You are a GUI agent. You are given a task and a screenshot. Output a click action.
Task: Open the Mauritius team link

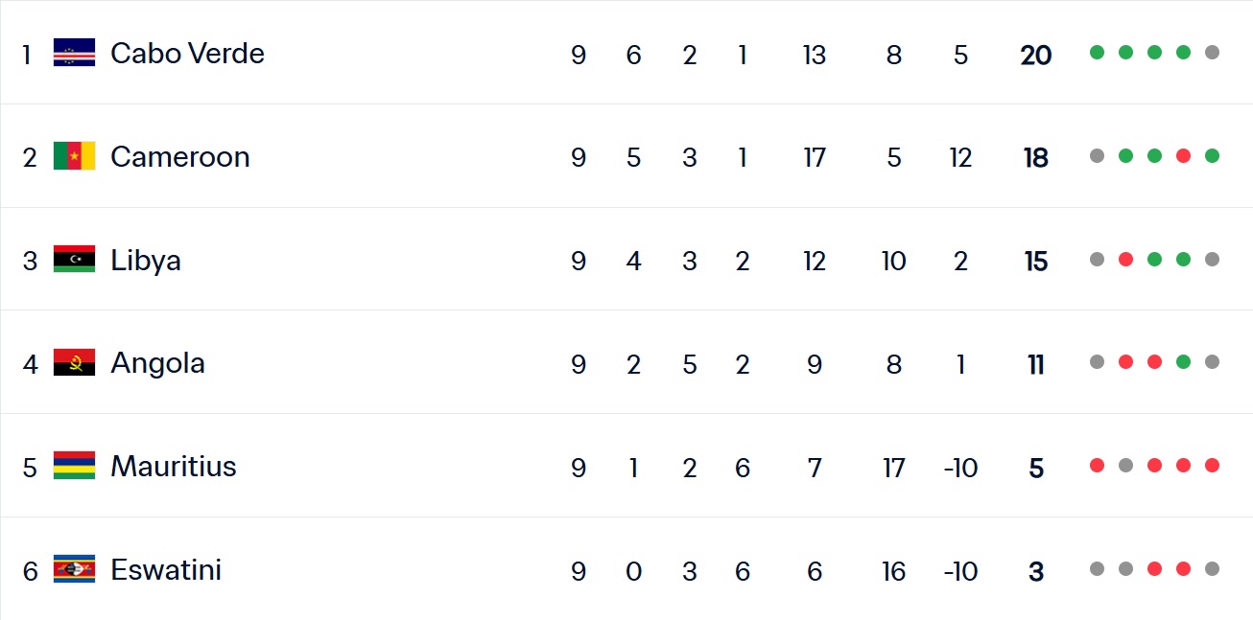173,467
